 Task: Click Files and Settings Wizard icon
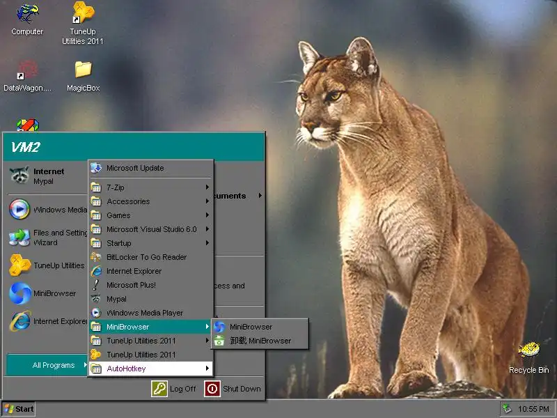[19, 238]
